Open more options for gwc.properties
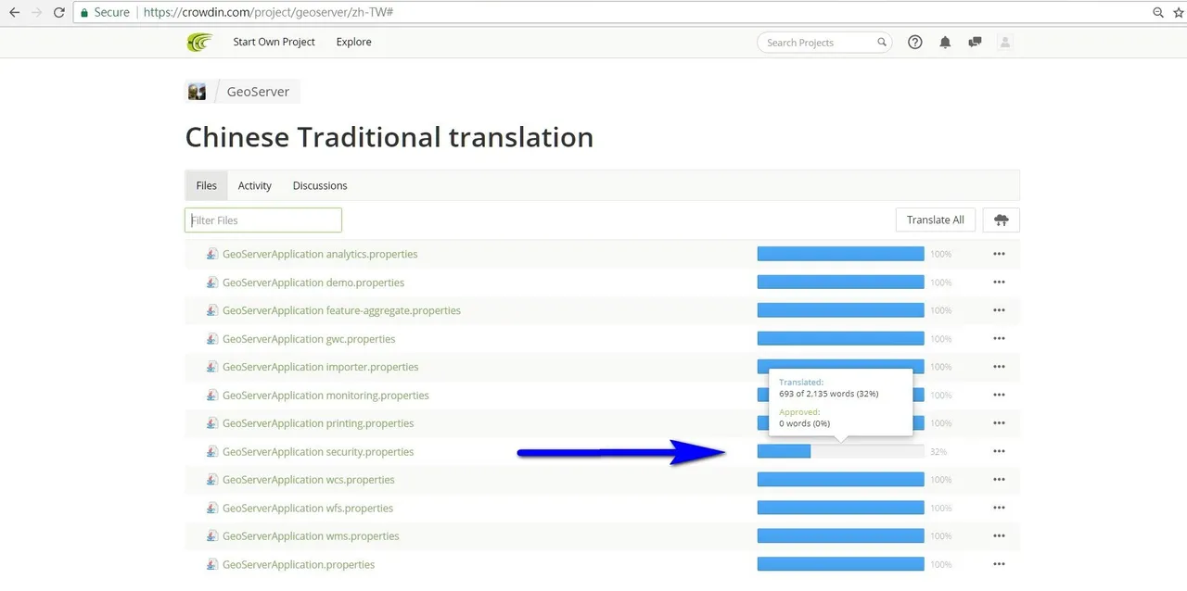The image size is (1187, 591). (x=999, y=339)
